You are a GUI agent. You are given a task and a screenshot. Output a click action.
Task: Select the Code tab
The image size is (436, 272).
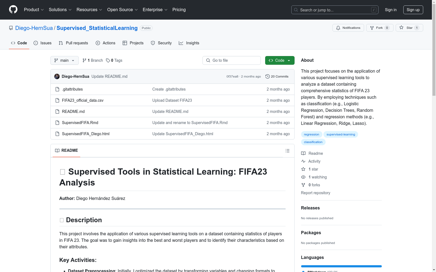19,43
